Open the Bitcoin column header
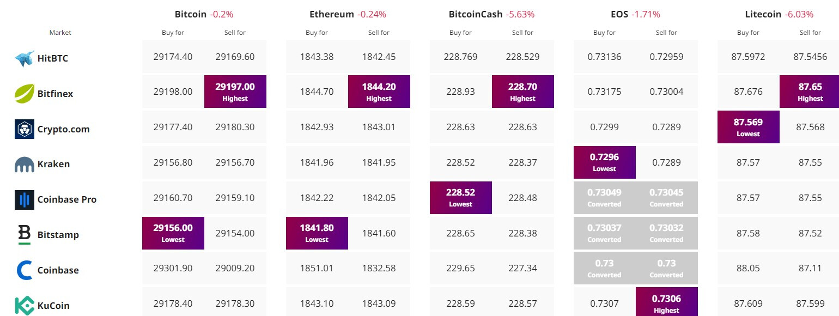The width and height of the screenshot is (839, 316). 191,14
